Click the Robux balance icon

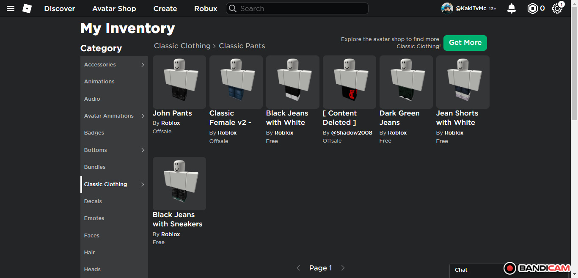[532, 8]
